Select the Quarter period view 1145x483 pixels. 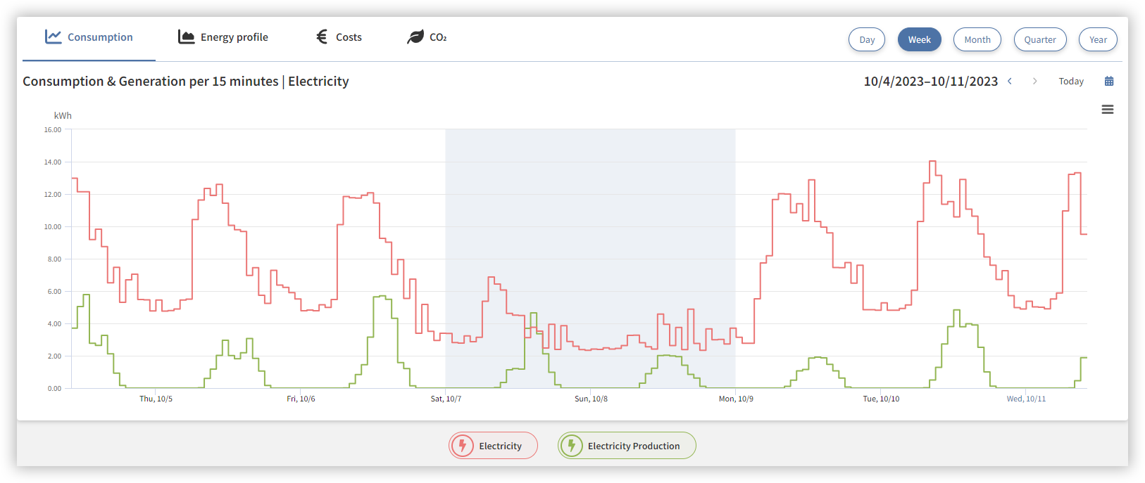[x=1040, y=39]
